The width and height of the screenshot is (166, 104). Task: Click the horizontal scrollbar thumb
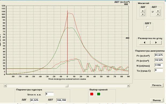click(67, 86)
